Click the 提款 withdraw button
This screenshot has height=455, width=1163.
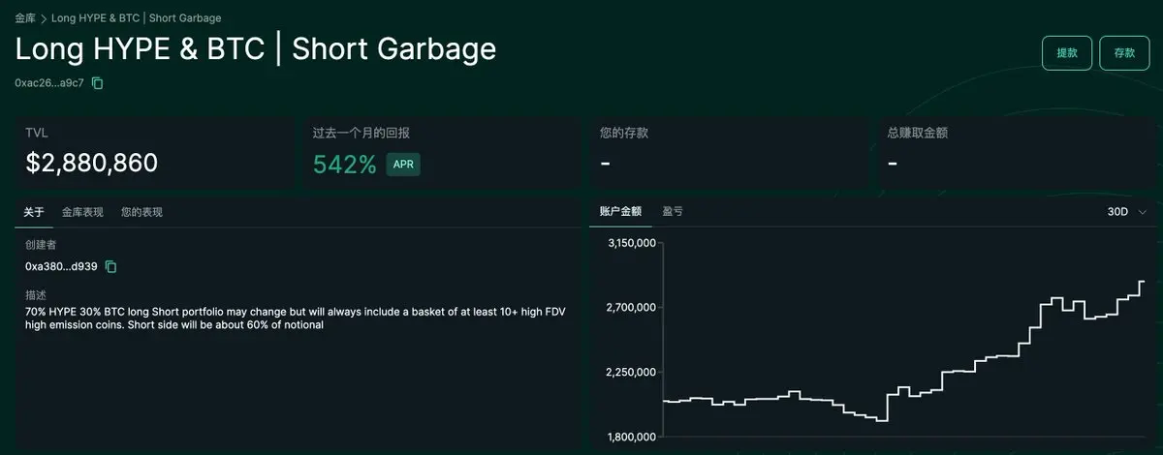pyautogui.click(x=1067, y=53)
